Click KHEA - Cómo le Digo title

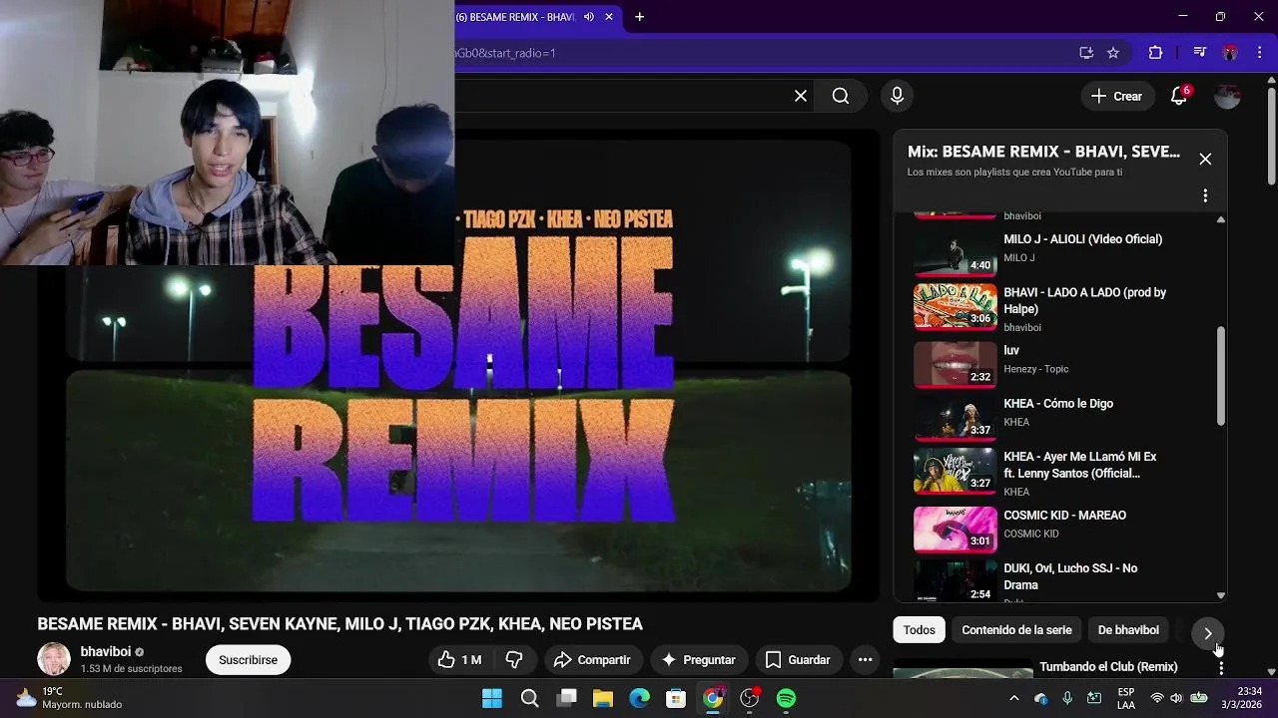(x=1058, y=404)
